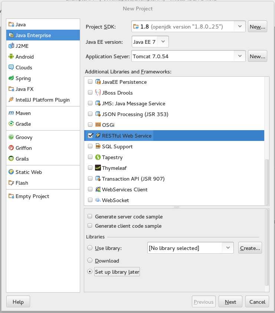
Task: Click the Empty Project folder icon
Action: point(11,196)
